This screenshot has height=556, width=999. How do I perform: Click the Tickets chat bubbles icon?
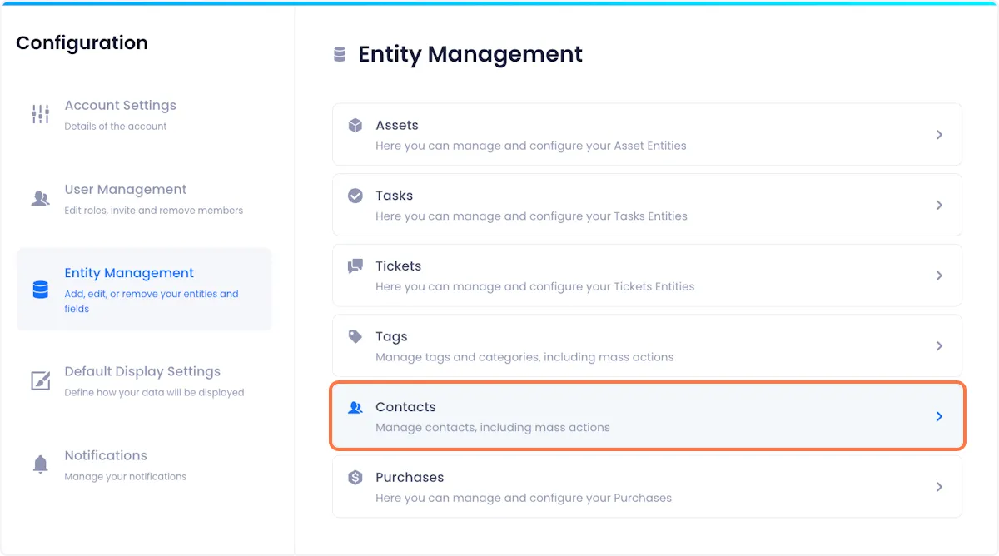pos(355,266)
